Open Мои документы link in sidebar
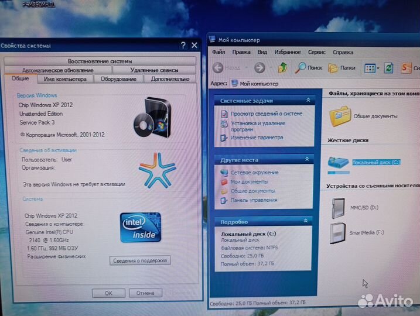Image resolution: width=420 pixels, height=316 pixels. pyautogui.click(x=250, y=181)
